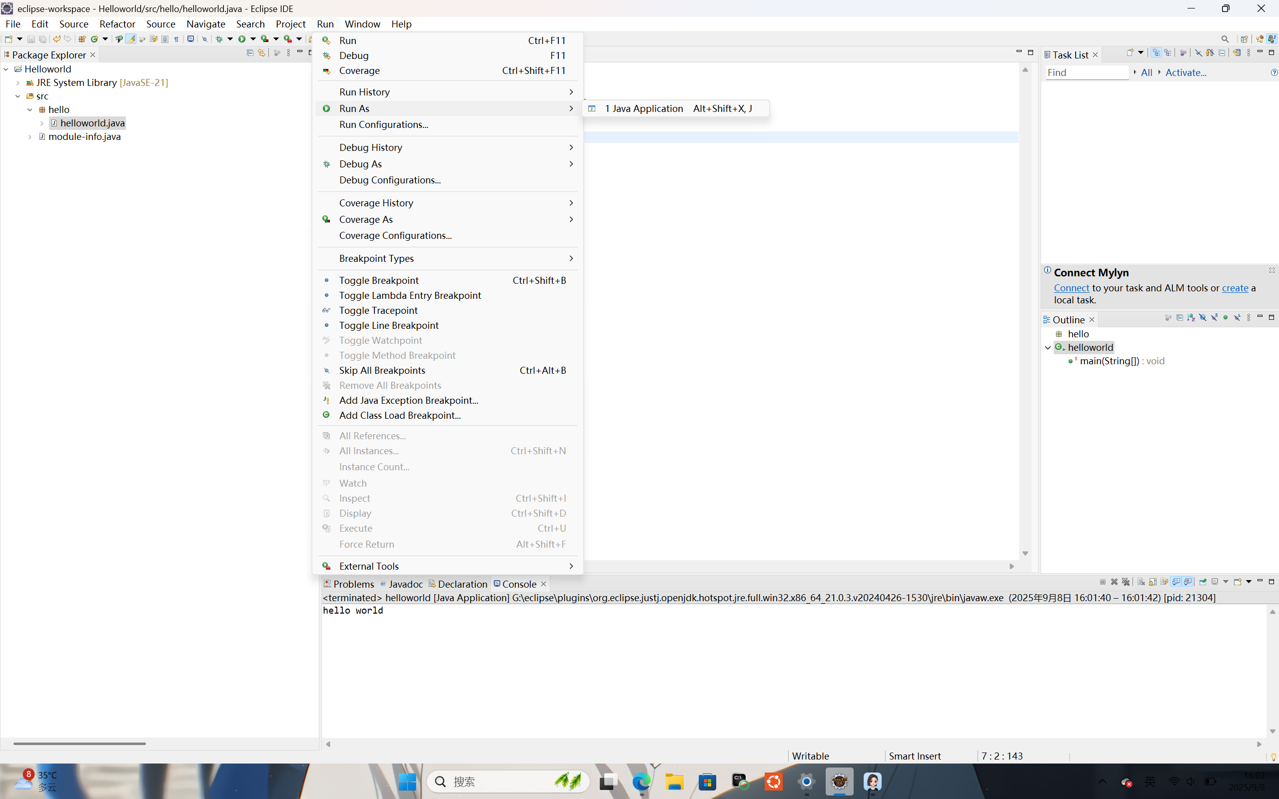Click Sort alphabetically icon in Outline
The width and height of the screenshot is (1279, 799).
point(1191,318)
